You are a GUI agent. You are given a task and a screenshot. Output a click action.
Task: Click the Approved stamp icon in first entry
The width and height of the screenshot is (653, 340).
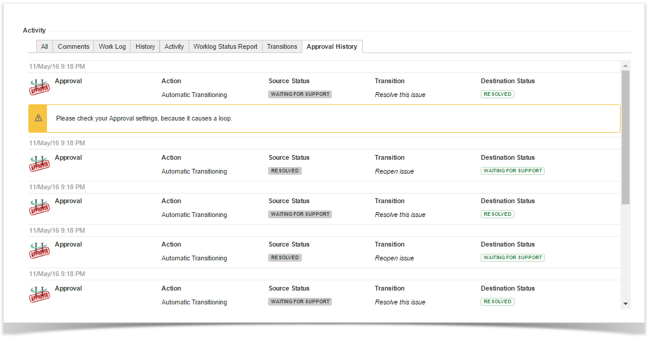tap(39, 87)
